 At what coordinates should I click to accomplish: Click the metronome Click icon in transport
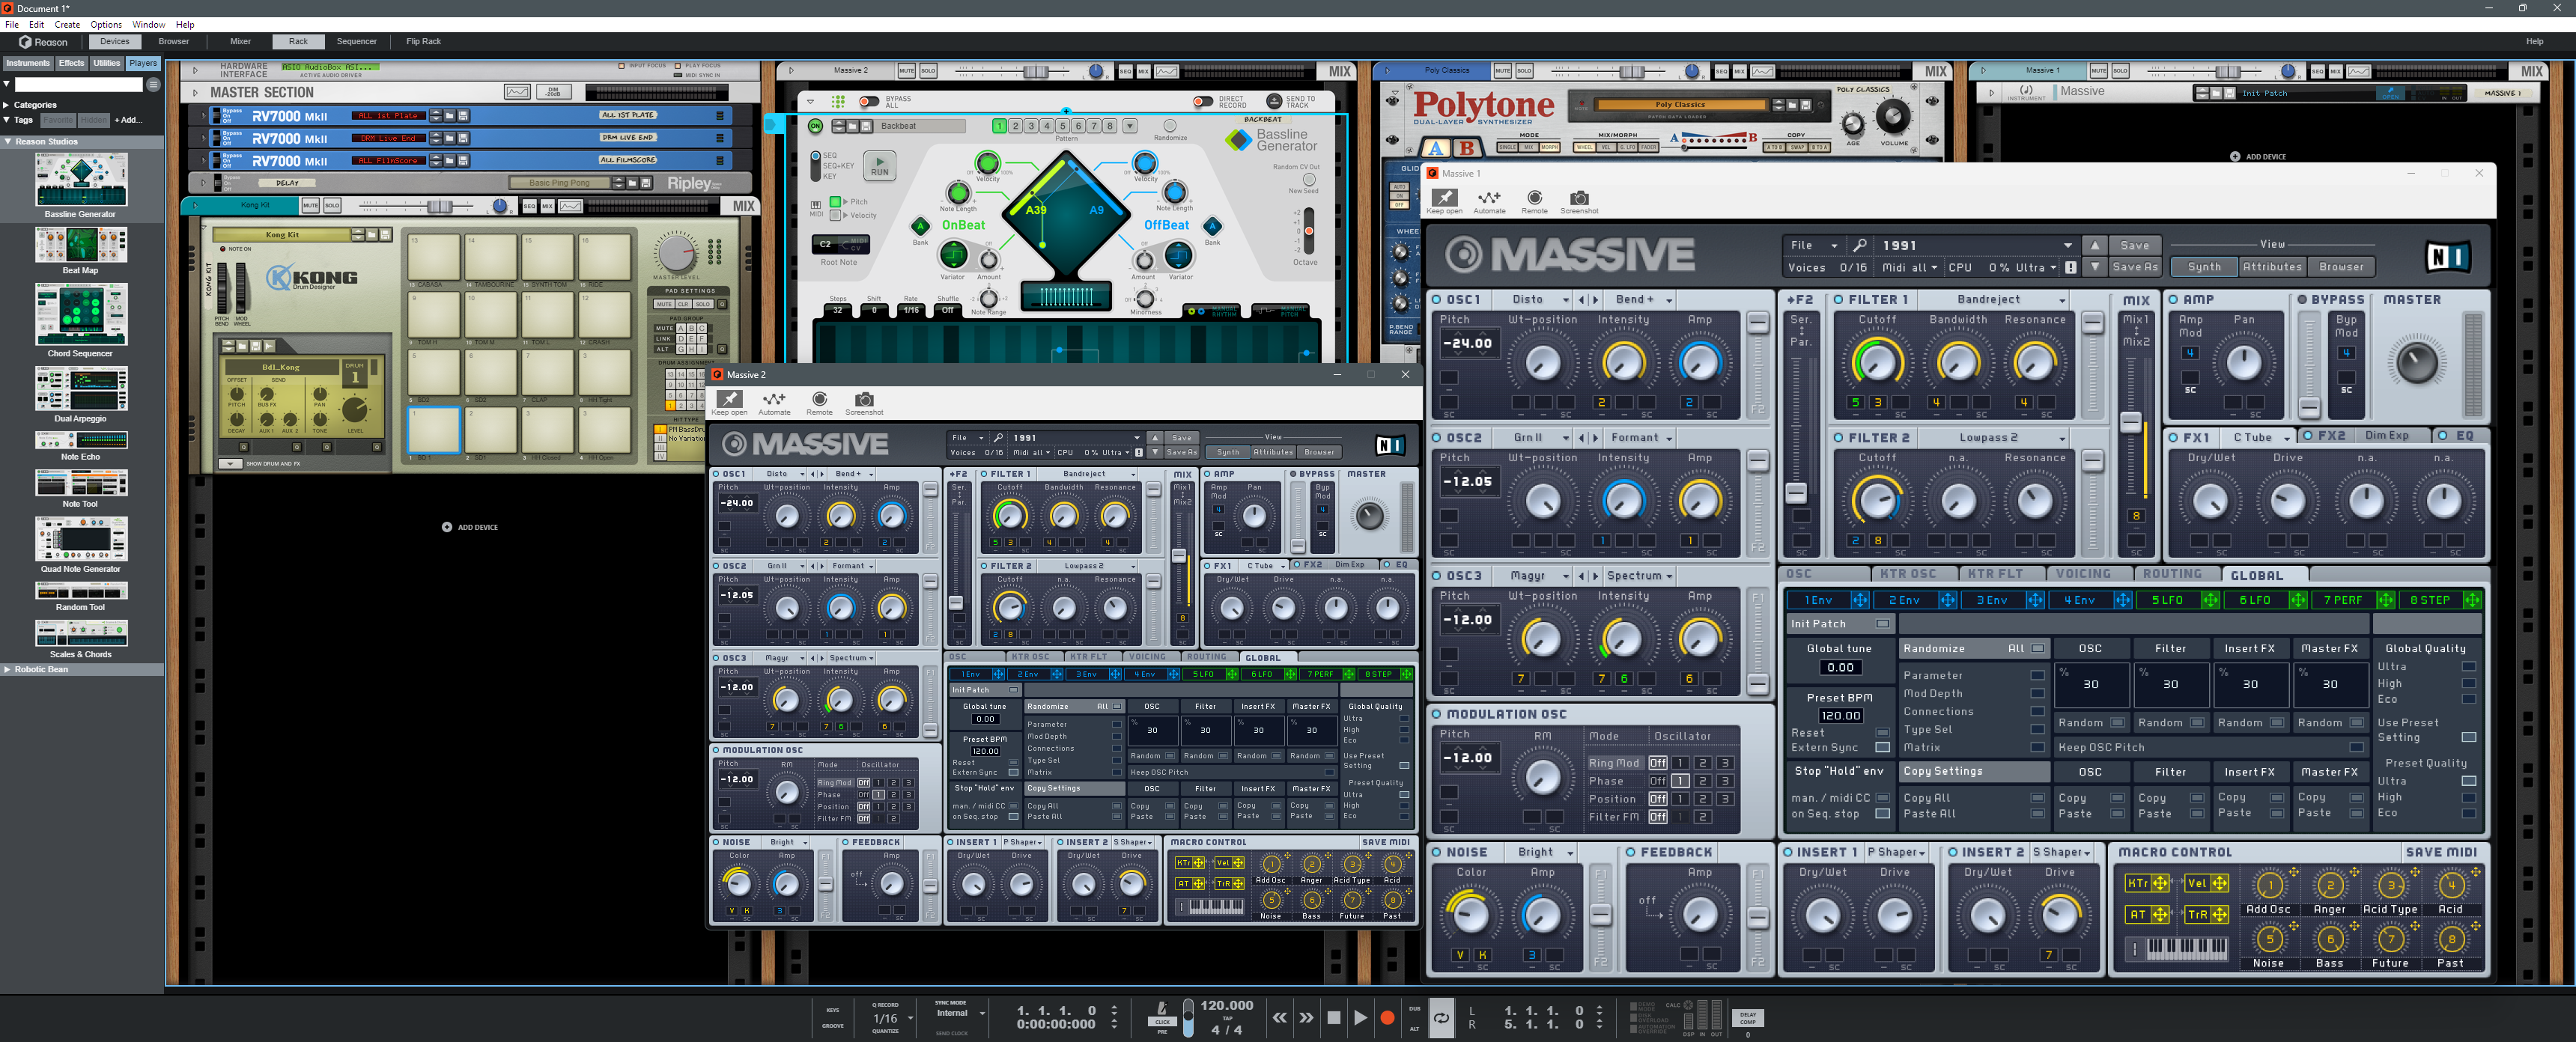(x=1162, y=1009)
